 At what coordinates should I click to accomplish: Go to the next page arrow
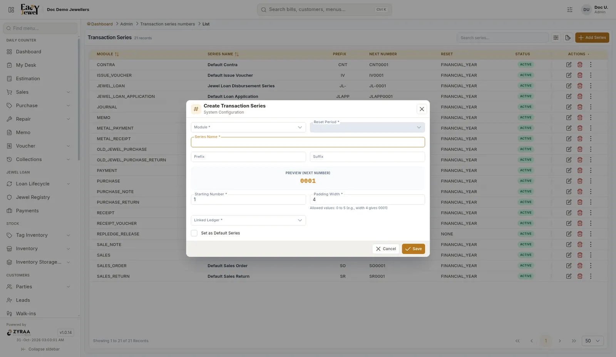560,341
